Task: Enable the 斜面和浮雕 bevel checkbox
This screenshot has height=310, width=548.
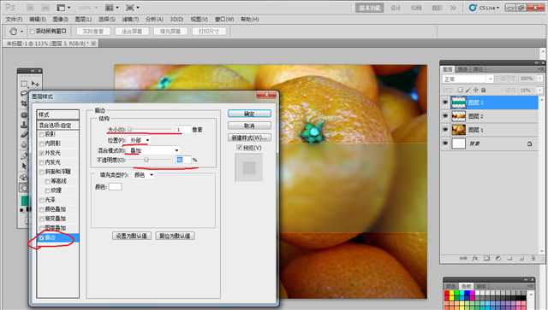Action: click(x=42, y=172)
